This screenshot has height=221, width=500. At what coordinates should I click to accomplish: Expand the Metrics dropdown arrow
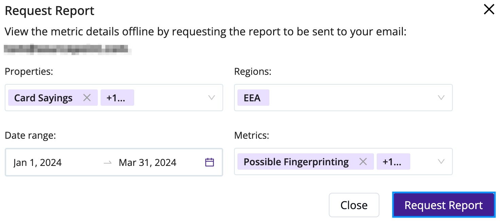(x=441, y=162)
